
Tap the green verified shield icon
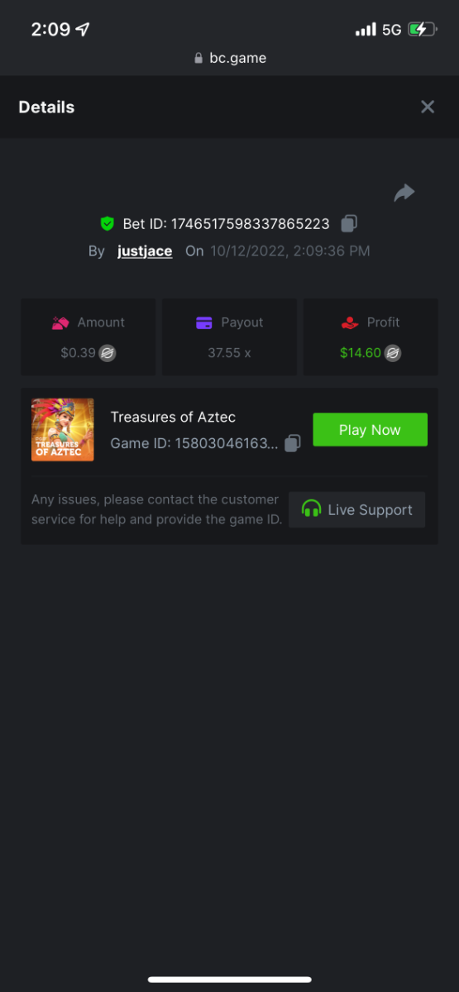107,223
